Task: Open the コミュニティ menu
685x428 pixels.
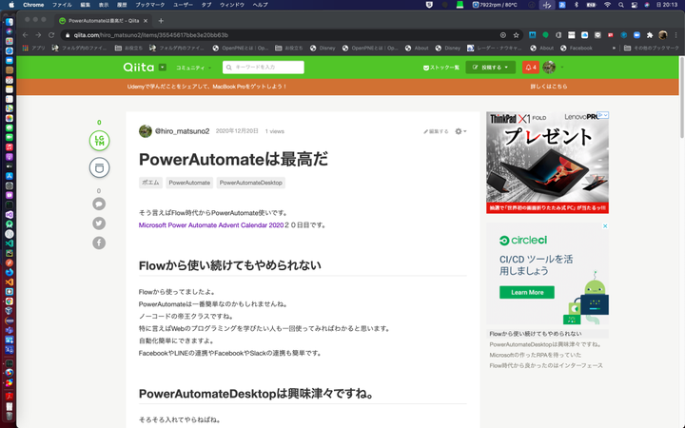Action: [193, 68]
